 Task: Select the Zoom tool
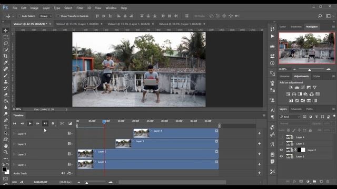pyautogui.click(x=6, y=152)
